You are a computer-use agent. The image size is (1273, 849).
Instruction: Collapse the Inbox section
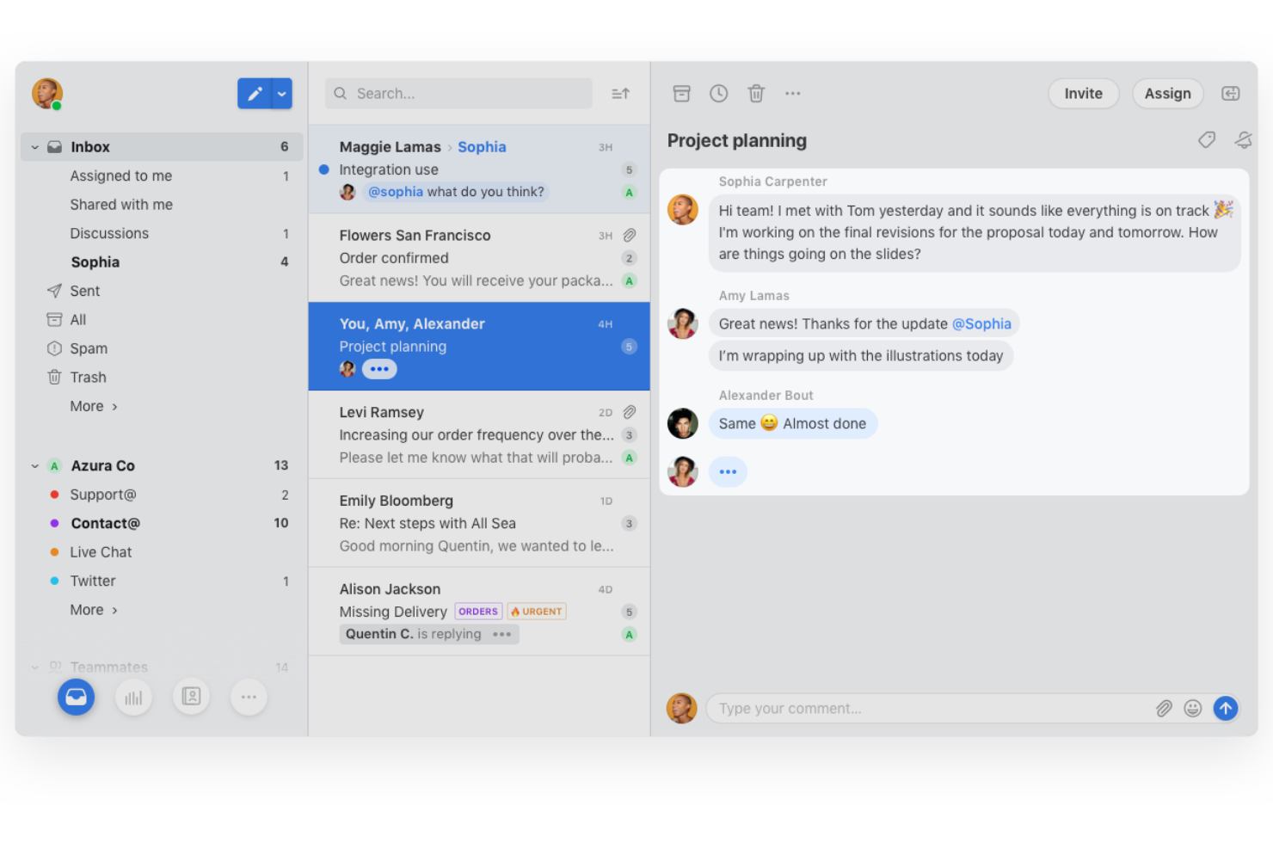pyautogui.click(x=34, y=146)
